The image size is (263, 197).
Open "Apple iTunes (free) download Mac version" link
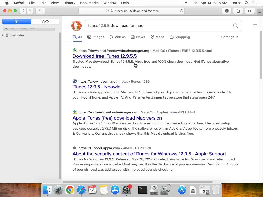[x=117, y=118]
